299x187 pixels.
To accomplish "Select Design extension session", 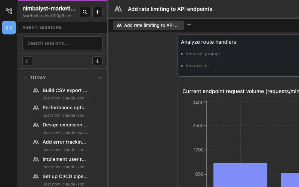I will point(65,125).
